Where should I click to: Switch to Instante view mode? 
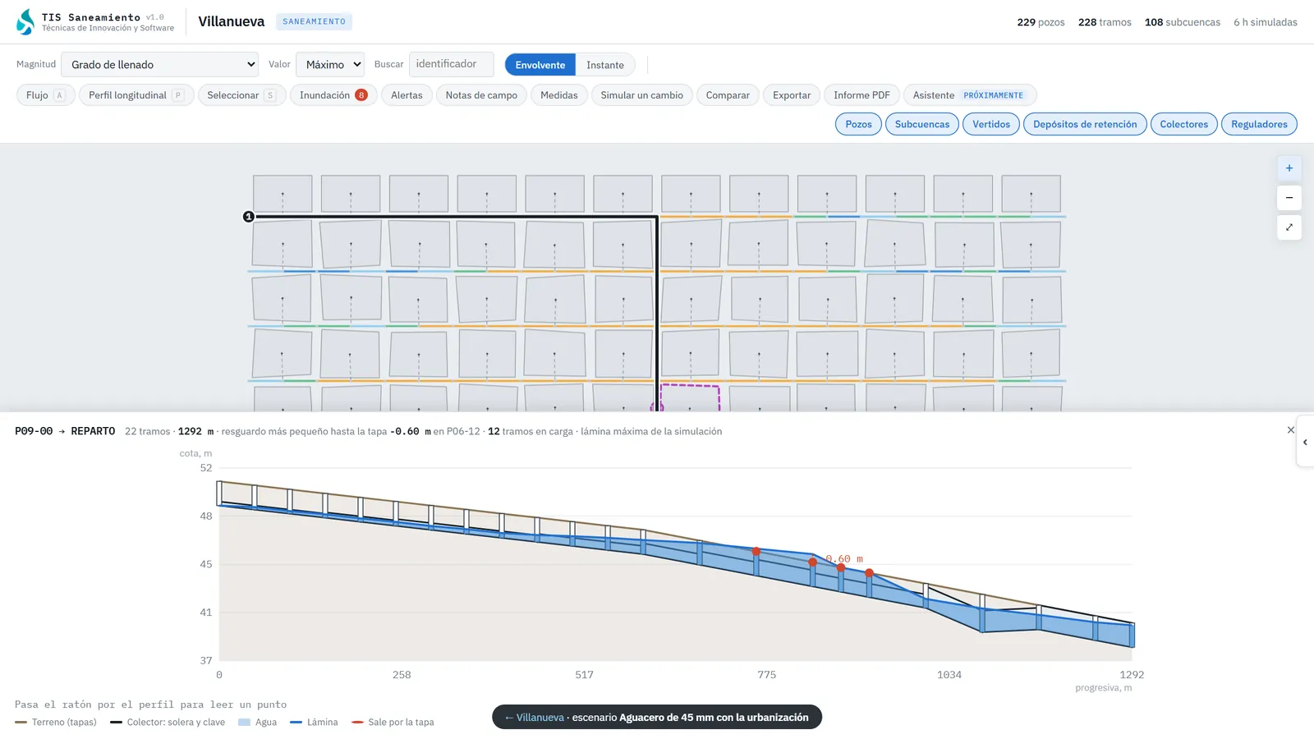pos(605,65)
